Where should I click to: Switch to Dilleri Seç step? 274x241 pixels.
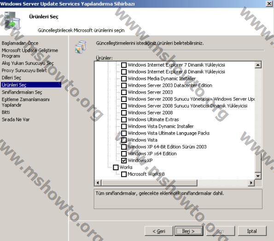tap(12, 78)
